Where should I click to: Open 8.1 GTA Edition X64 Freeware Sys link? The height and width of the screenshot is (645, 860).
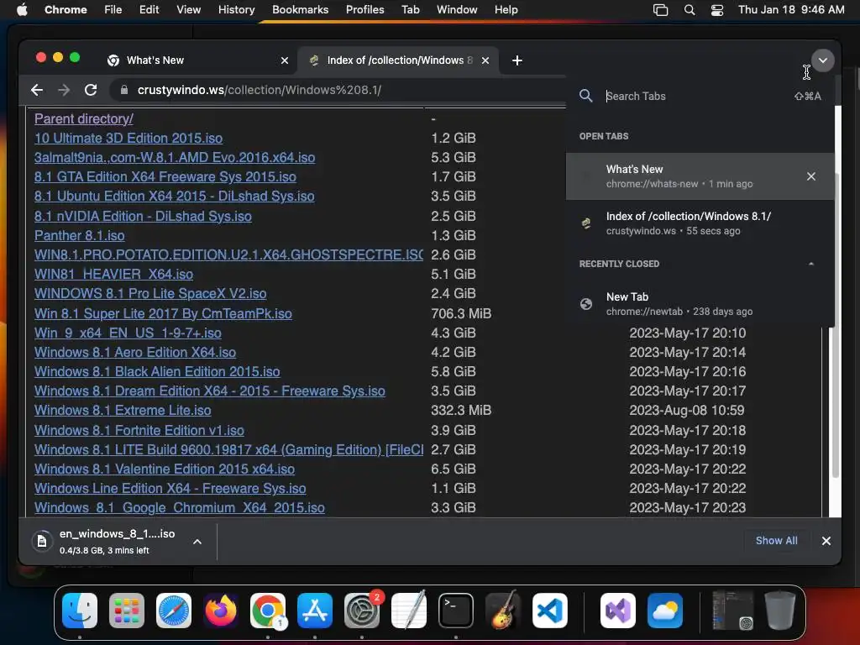tap(165, 176)
